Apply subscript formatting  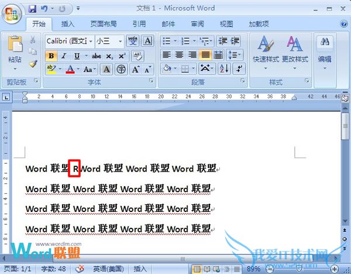click(x=109, y=56)
